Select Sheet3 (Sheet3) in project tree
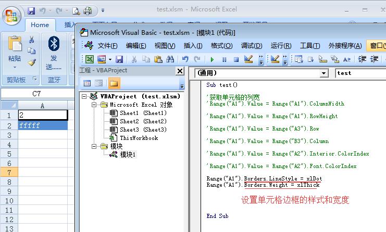The width and height of the screenshot is (386, 232). (x=143, y=130)
